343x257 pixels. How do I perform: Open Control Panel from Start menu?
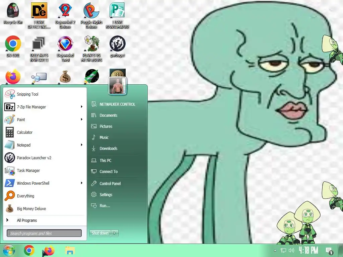pyautogui.click(x=117, y=184)
